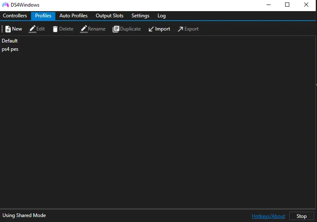Select the ps4 pes profile

point(158,49)
